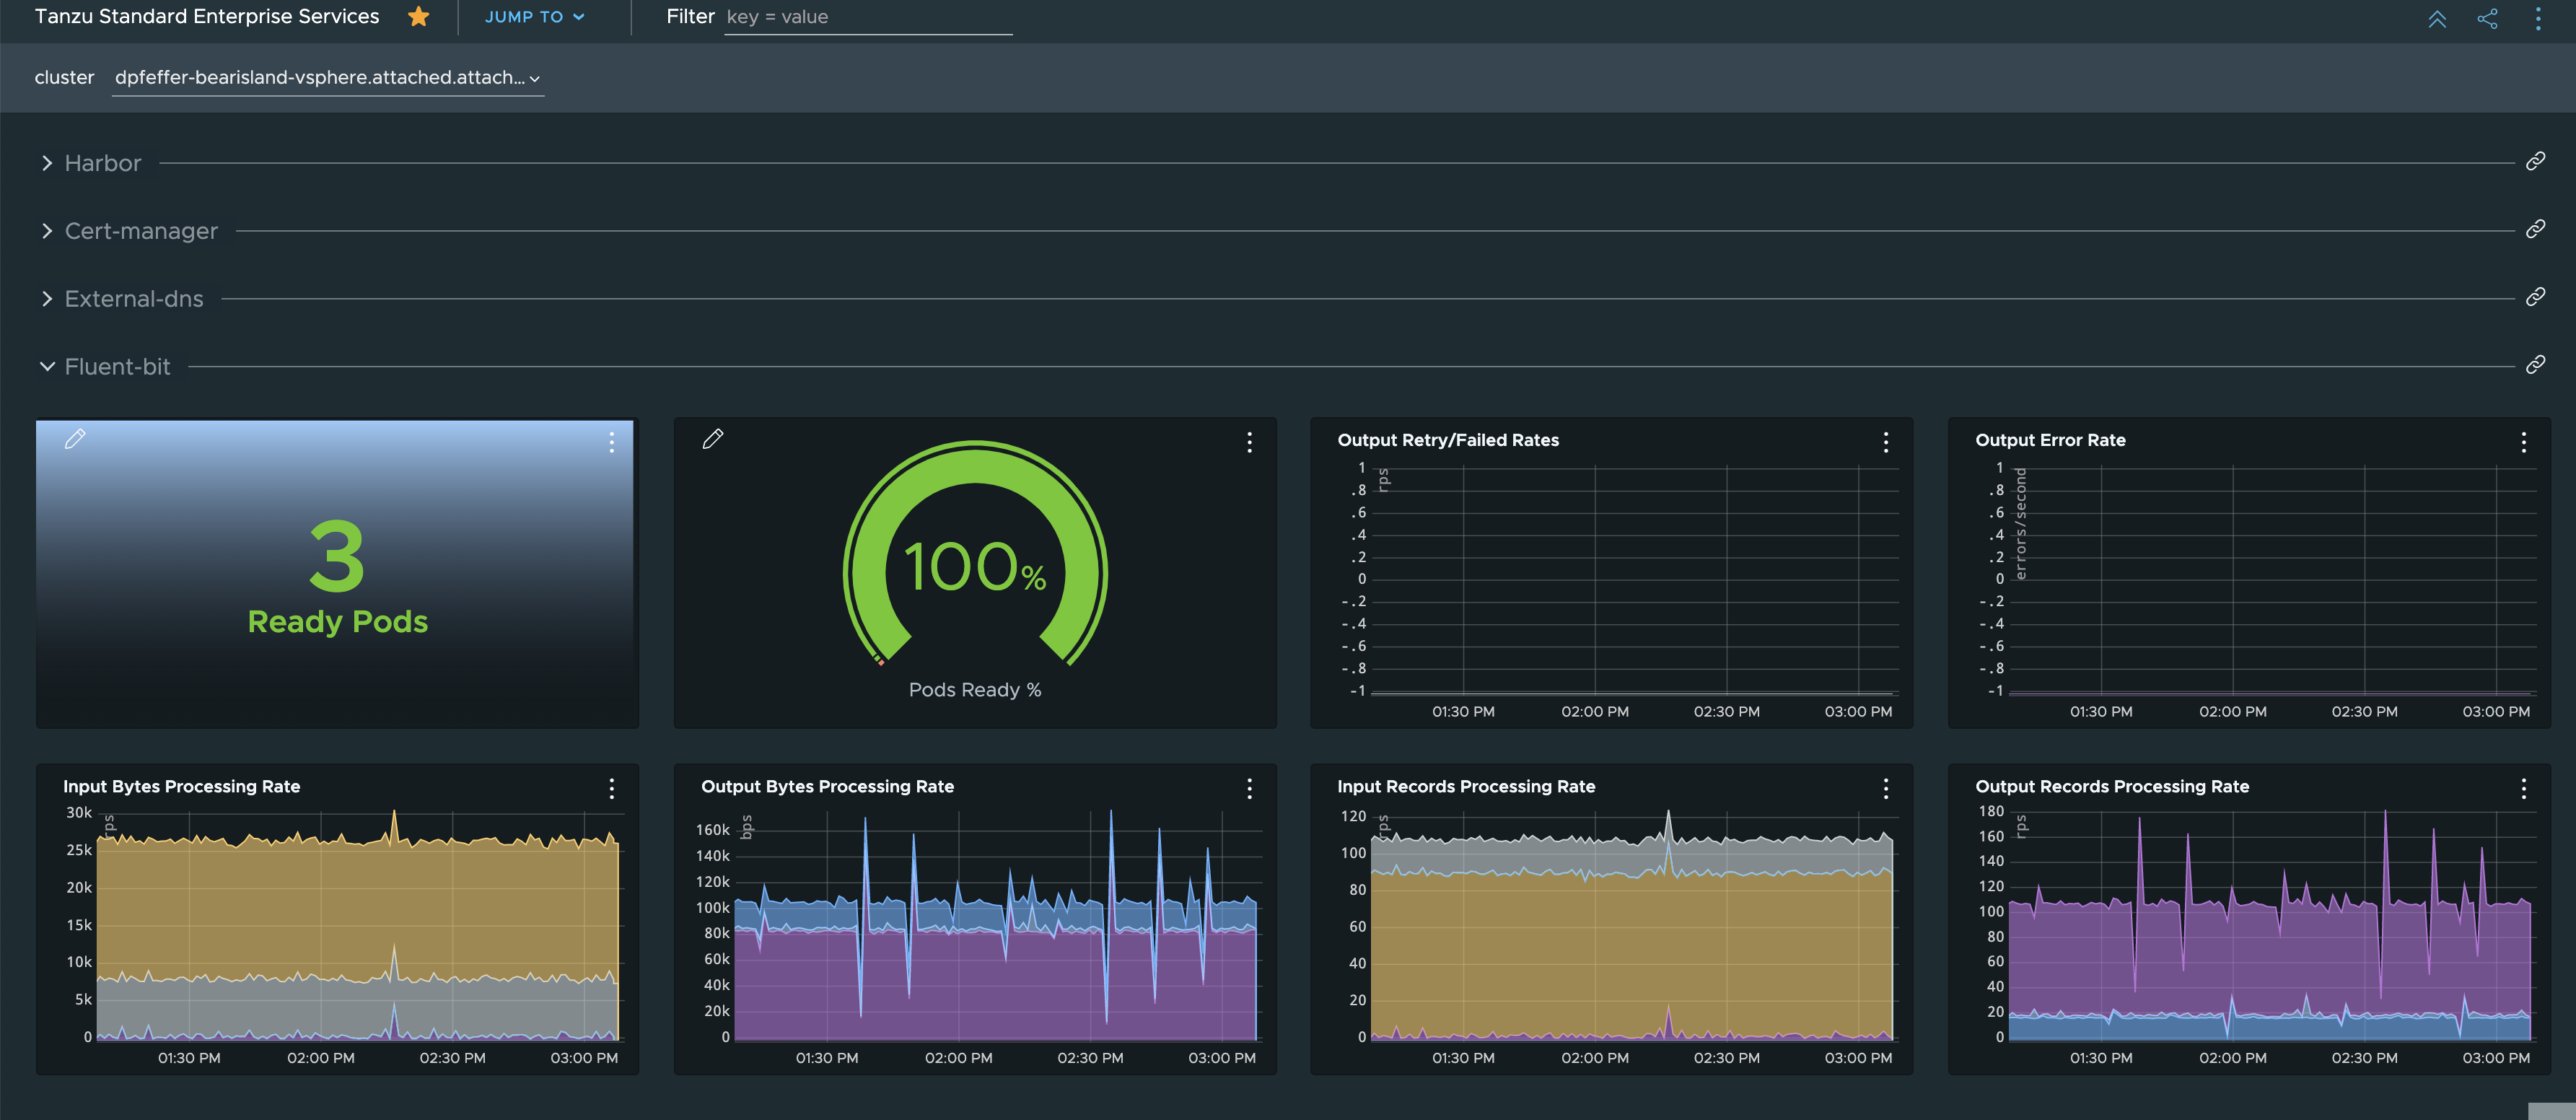Open Input Bytes Processing Rate options menu

tap(611, 789)
